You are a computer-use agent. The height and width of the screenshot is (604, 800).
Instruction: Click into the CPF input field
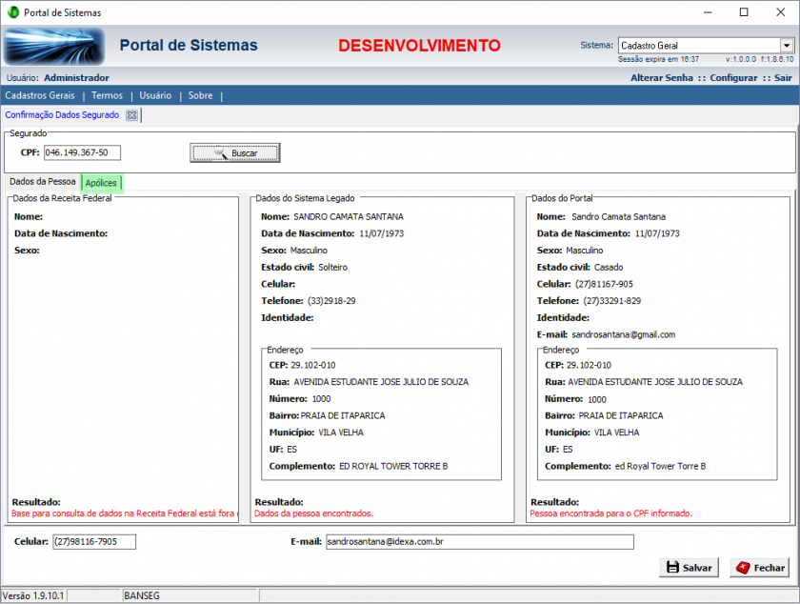82,152
